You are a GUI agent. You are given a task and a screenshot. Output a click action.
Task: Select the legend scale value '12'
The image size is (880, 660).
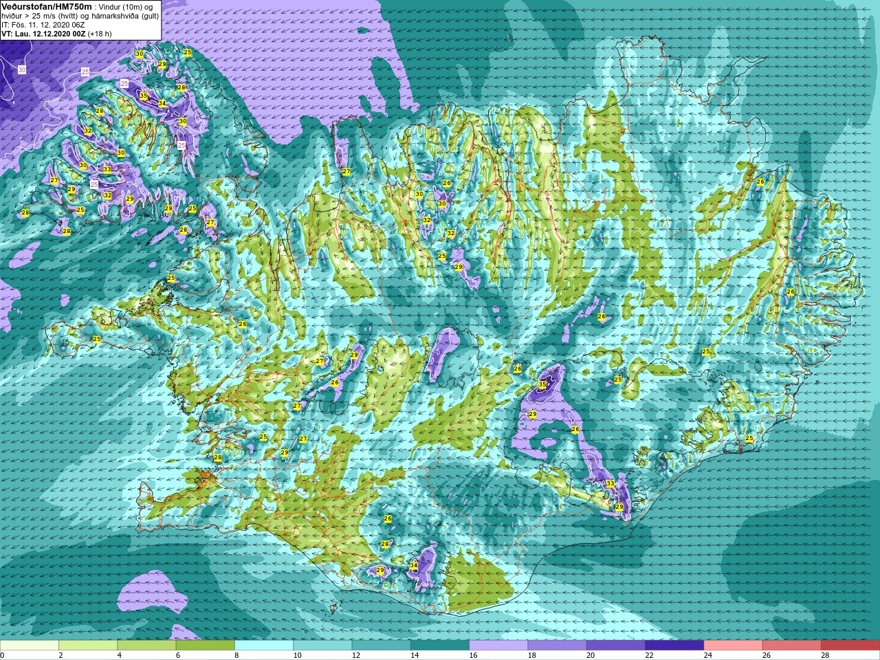click(x=356, y=655)
